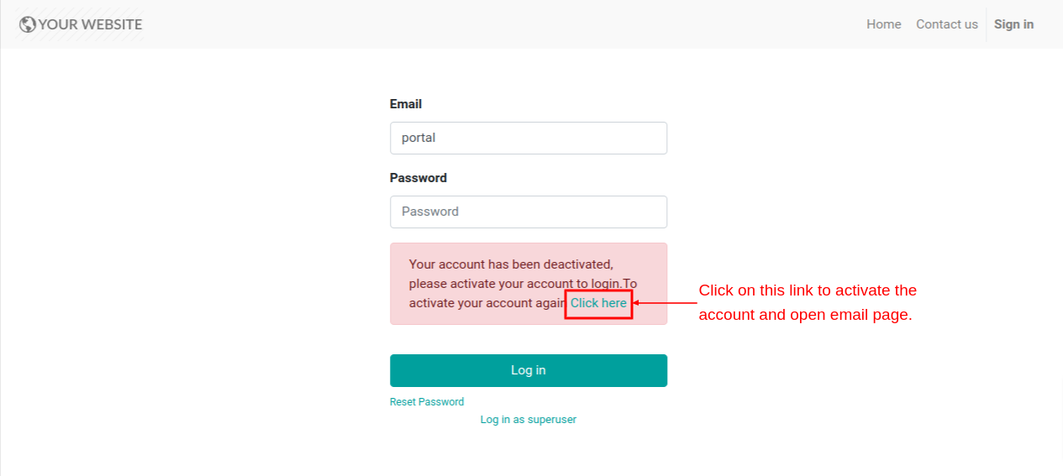Screen dimensions: 1063x476
Task: Click the red arrow pointing at the link
Action: pyautogui.click(x=665, y=303)
